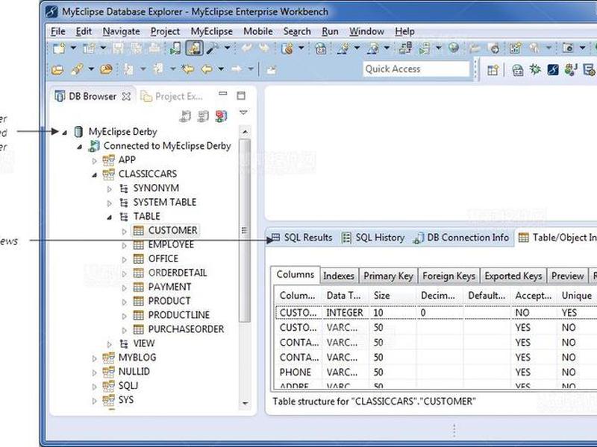Screen dimensions: 597x447
Task: Click the Open Perspective icon
Action: click(x=493, y=69)
